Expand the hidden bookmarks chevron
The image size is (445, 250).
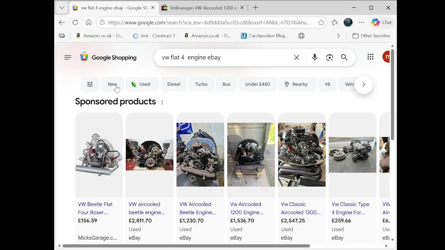pyautogui.click(x=339, y=36)
